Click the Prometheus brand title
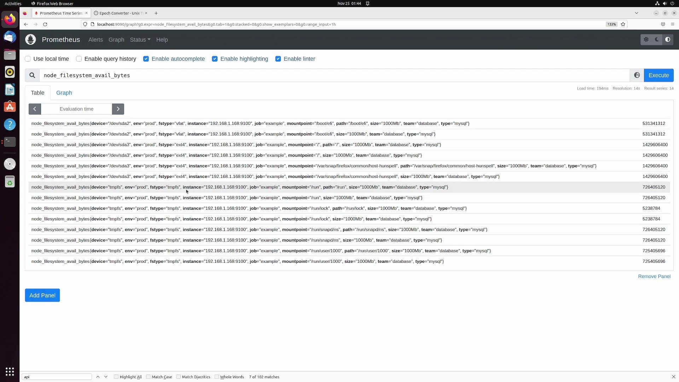The width and height of the screenshot is (679, 382). (x=61, y=40)
